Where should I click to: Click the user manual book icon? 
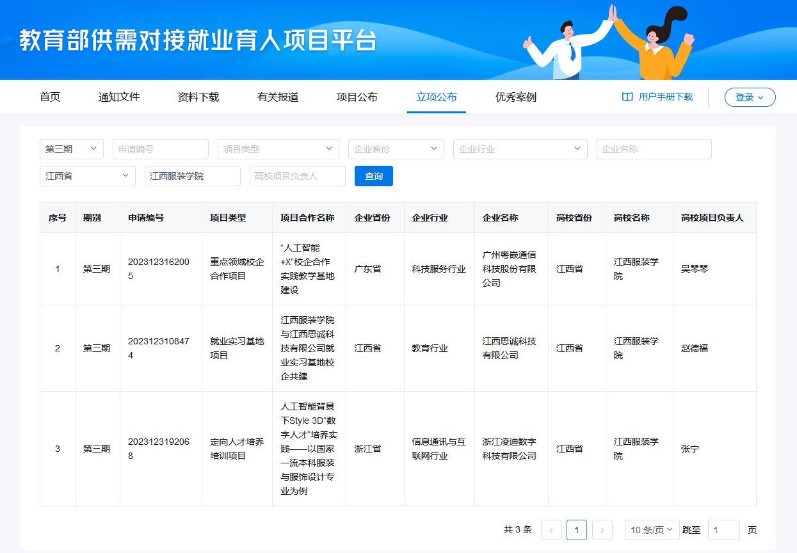pyautogui.click(x=627, y=97)
